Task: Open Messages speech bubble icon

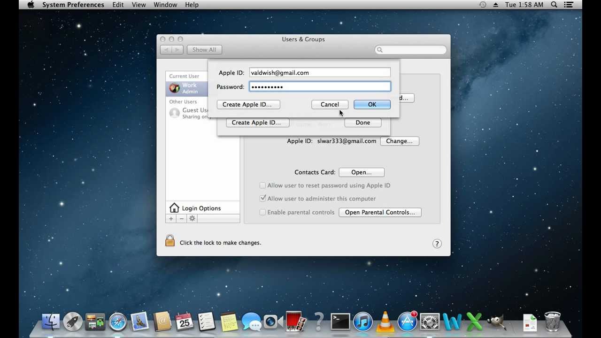Action: (251, 322)
